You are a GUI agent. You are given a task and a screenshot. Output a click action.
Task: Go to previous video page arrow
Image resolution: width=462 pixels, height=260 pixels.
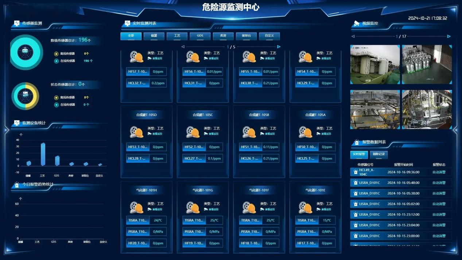coord(353,36)
